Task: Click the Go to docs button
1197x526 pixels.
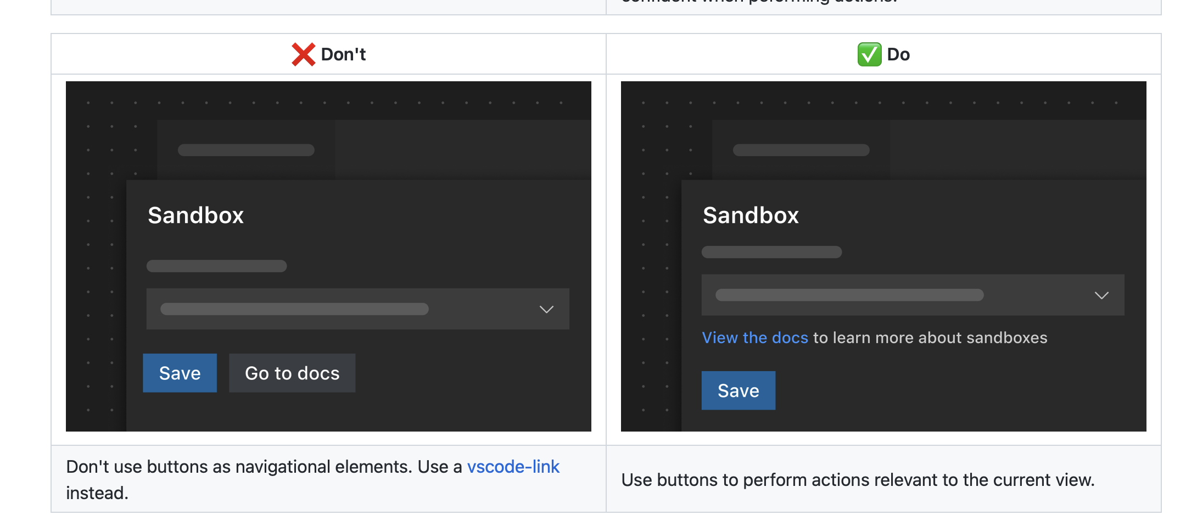Action: (292, 373)
